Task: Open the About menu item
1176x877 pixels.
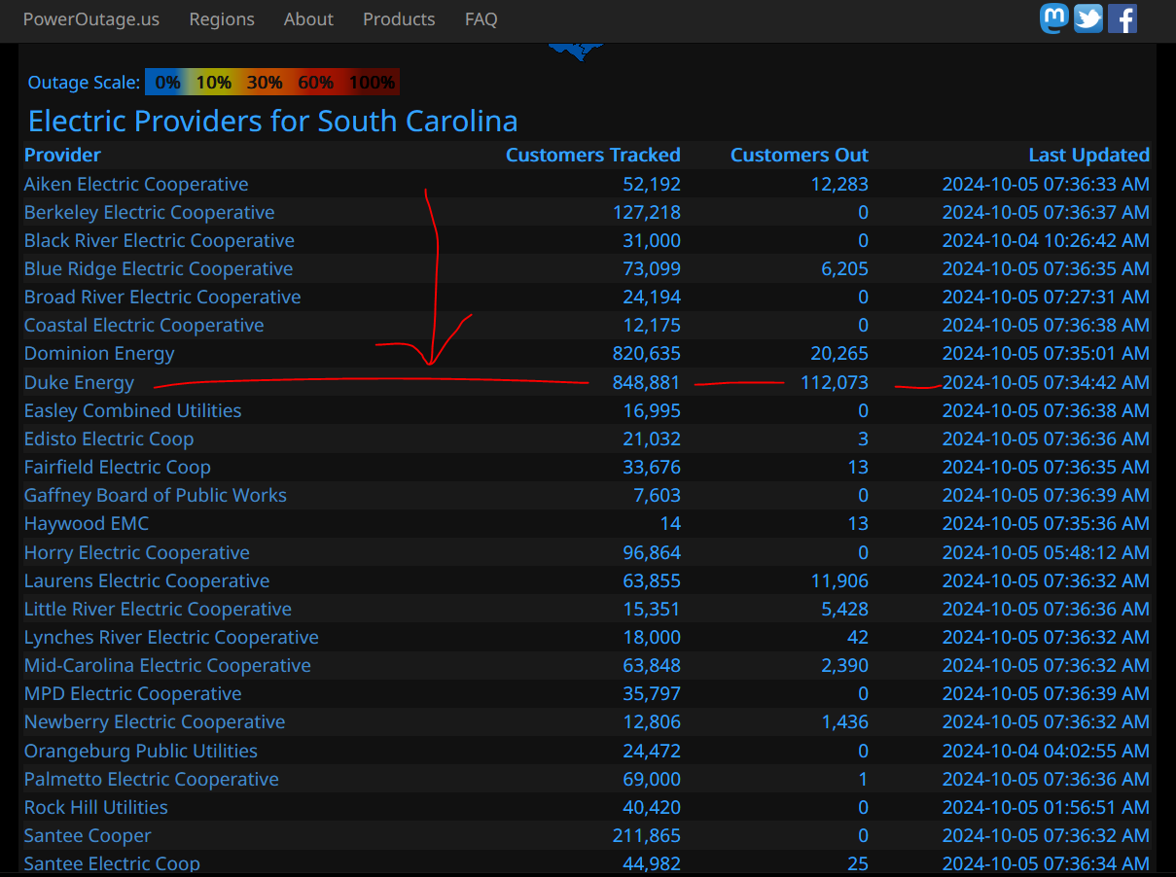Action: [308, 19]
